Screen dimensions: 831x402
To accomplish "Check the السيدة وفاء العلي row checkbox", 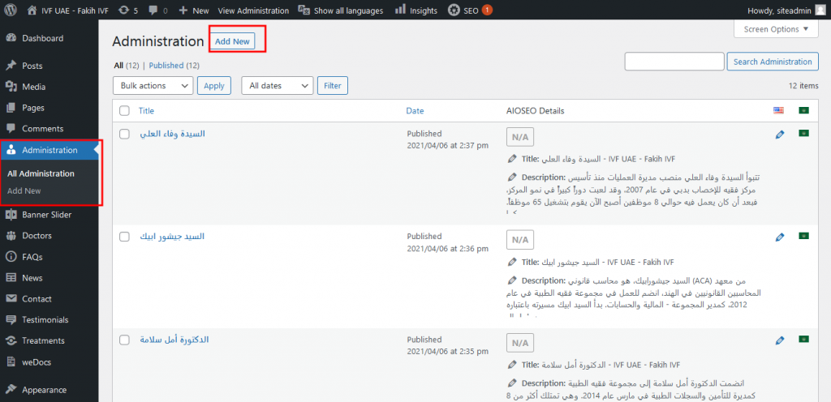I will [x=124, y=134].
